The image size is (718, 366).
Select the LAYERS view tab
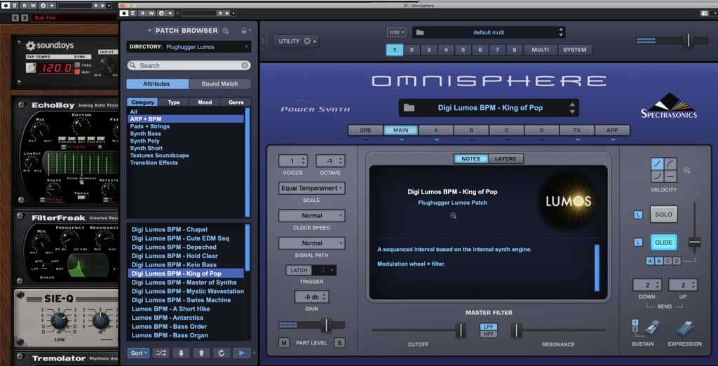coord(506,159)
